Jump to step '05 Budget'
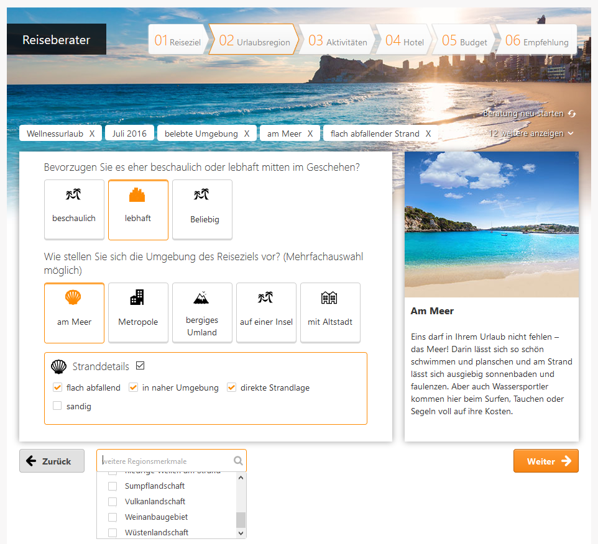 (x=464, y=40)
